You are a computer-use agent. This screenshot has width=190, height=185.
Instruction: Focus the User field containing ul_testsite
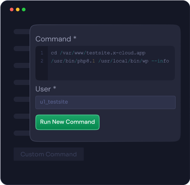click(x=106, y=102)
